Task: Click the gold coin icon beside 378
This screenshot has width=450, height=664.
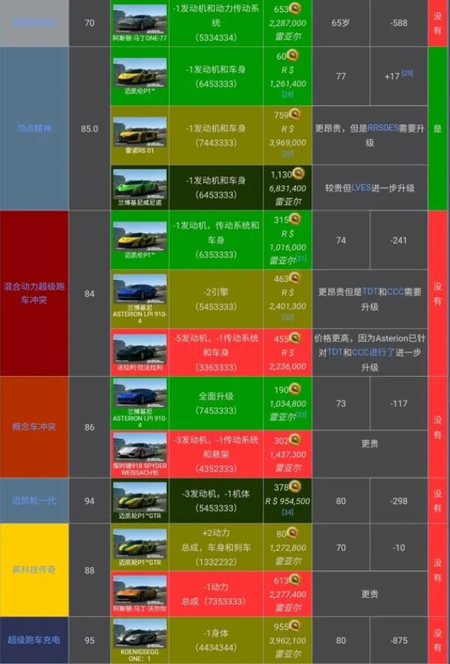Action: pos(295,487)
